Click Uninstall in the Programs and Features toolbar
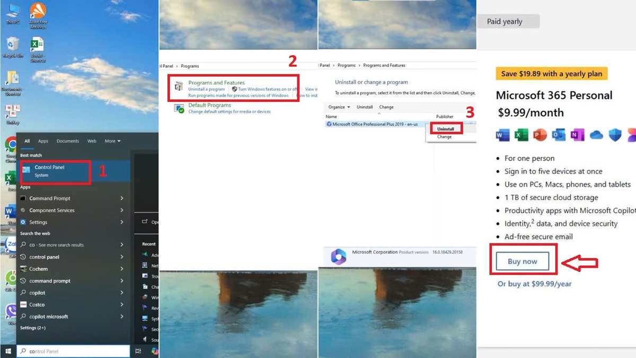The image size is (636, 358). (365, 107)
